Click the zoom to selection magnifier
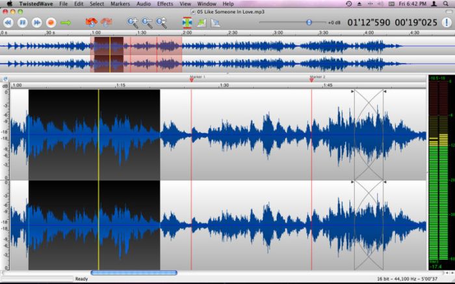 point(161,23)
